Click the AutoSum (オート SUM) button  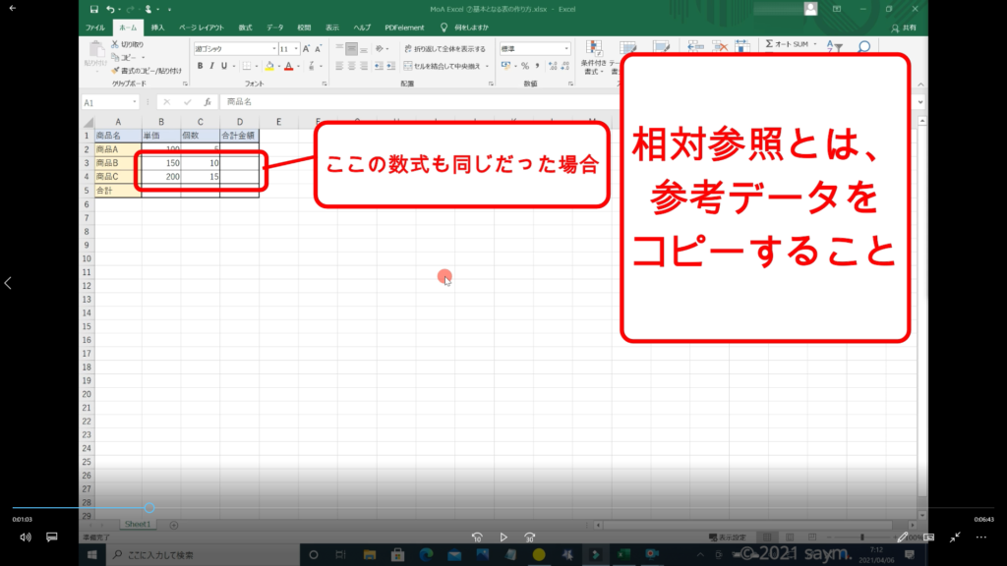click(787, 44)
